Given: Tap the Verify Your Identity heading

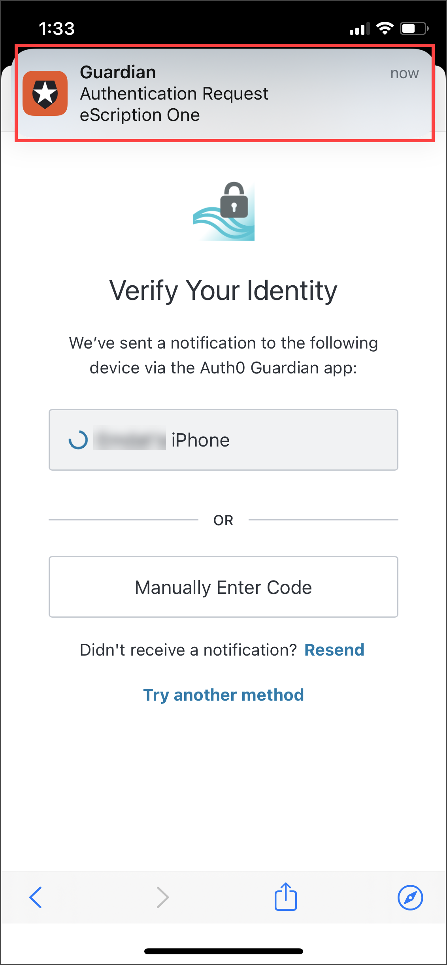Looking at the screenshot, I should [223, 290].
